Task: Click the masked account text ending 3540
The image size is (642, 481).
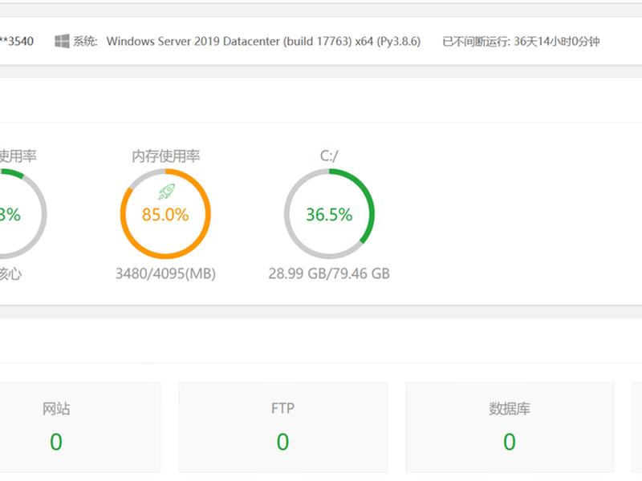Action: pyautogui.click(x=17, y=42)
